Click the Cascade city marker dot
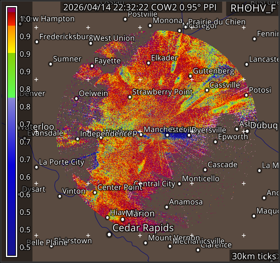 pyautogui.click(x=205, y=170)
